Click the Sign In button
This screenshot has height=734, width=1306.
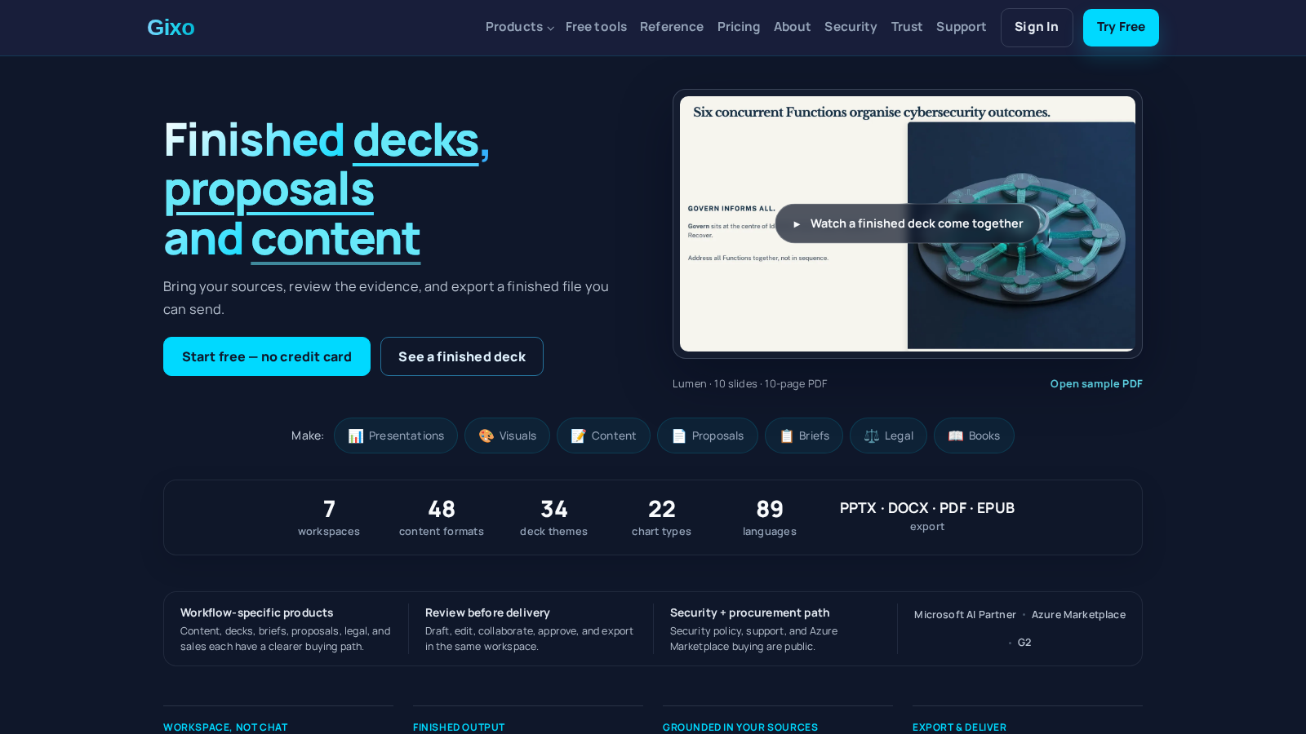point(1037,28)
